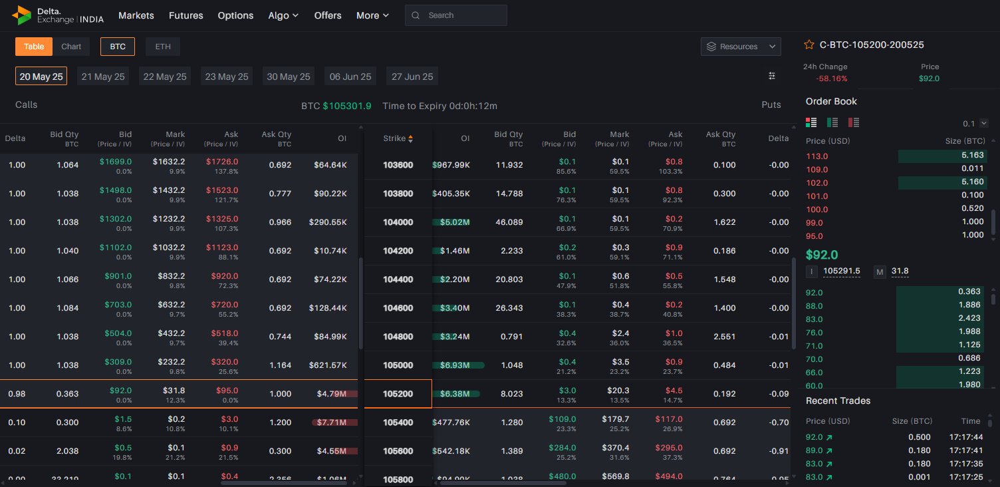Expand the Algo menu

[x=283, y=15]
